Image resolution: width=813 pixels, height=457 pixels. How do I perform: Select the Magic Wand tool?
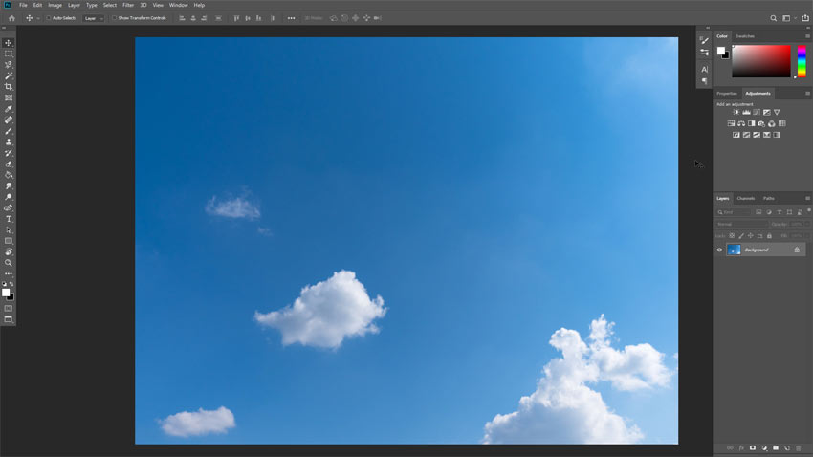(9, 76)
